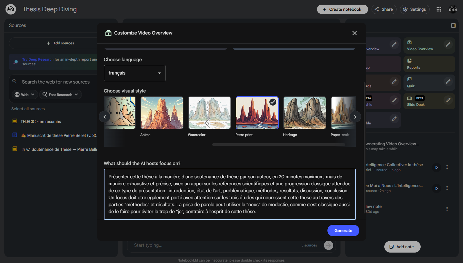Open the français language dropdown

[x=134, y=73]
